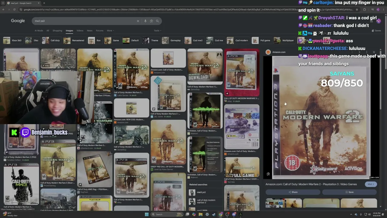387x218 pixels.
Task: Open Discord from the taskbar
Action: click(234, 214)
